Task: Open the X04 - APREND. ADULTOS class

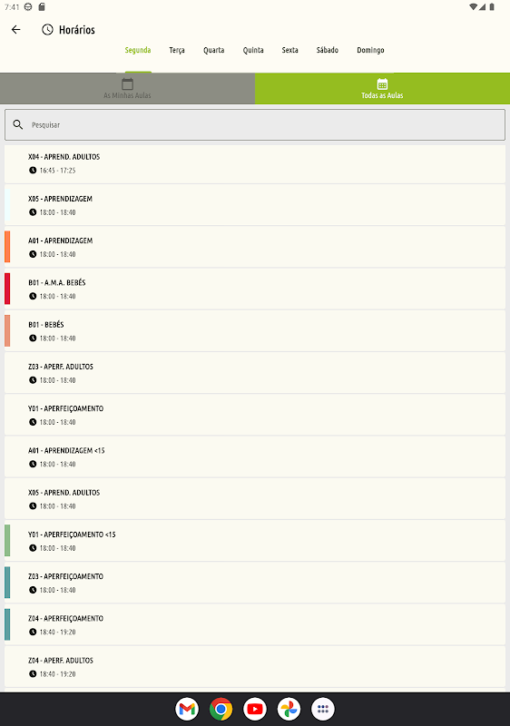Action: click(255, 164)
